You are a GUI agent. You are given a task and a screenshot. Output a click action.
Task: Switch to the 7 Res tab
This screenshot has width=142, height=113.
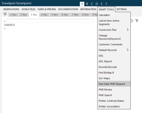[75, 15]
